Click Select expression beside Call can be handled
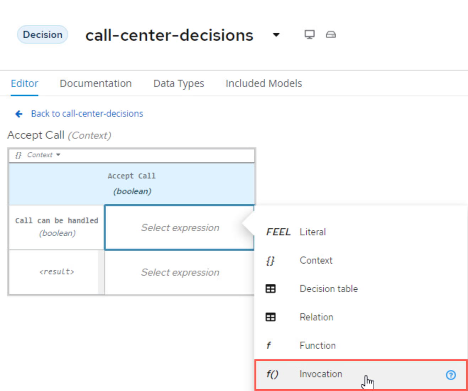Screen dimensions: 468x391 tap(180, 227)
